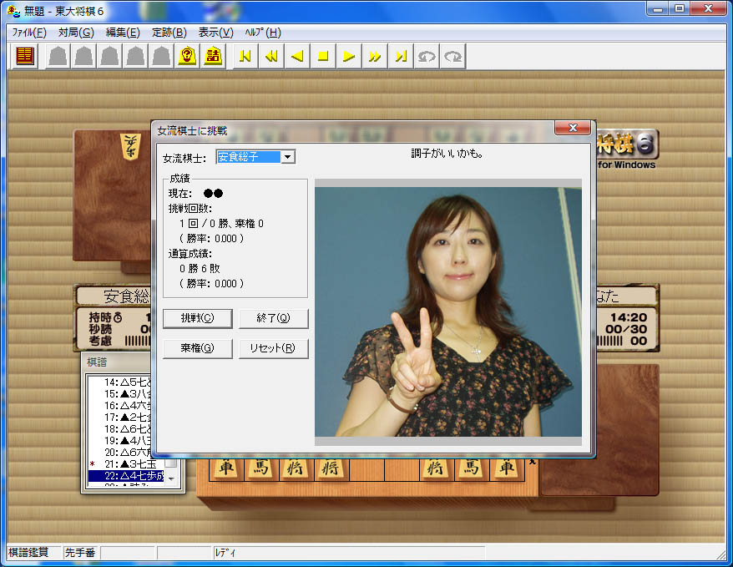Open the 女流棋士 opponent dropdown
Viewport: 733px width, 567px height.
pyautogui.click(x=287, y=157)
